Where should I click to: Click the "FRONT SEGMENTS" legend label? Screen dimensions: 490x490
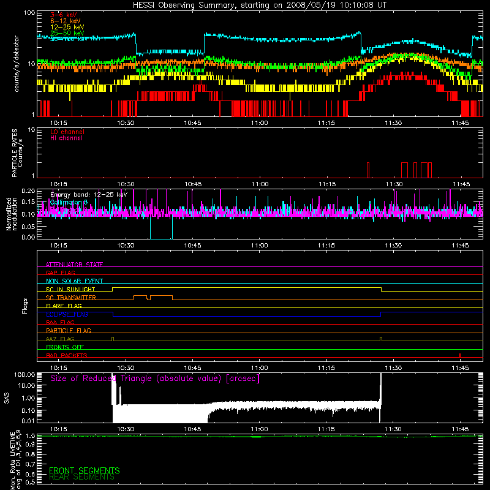[85, 470]
